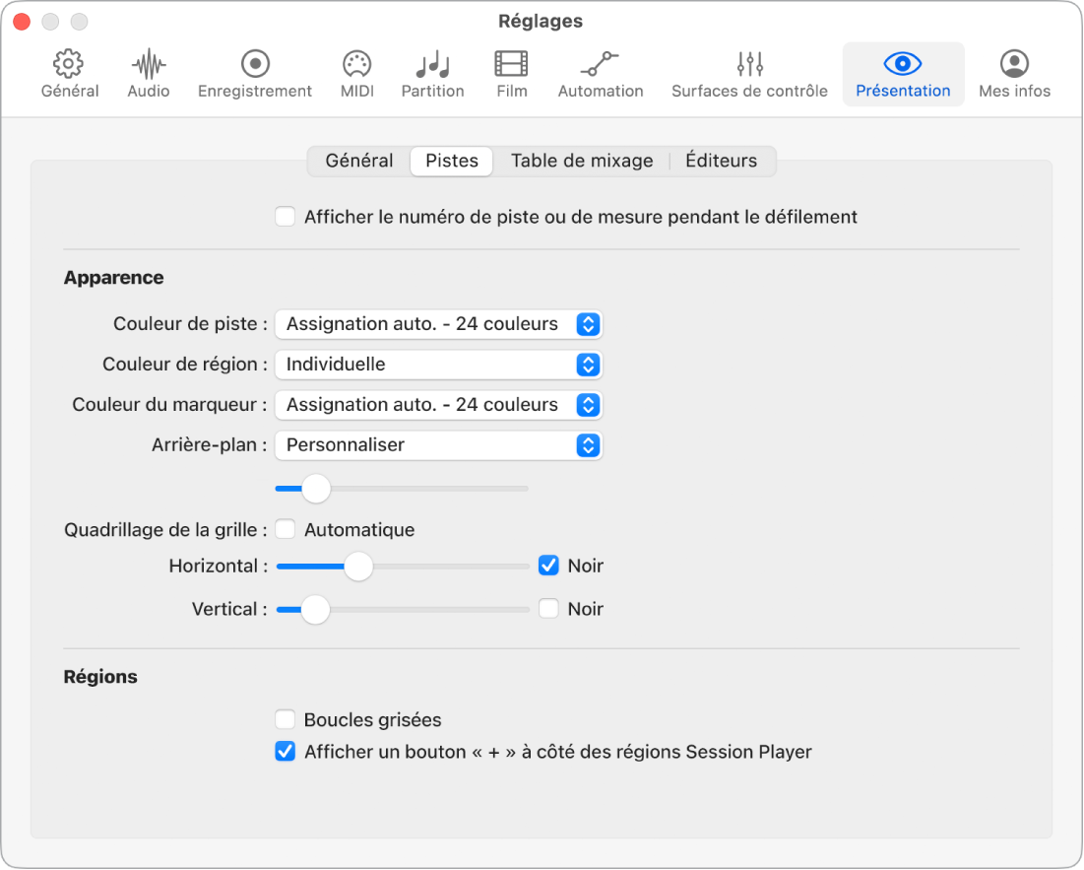Screen dimensions: 1084x870
Task: Switch to the Éditeurs tab
Action: (722, 161)
